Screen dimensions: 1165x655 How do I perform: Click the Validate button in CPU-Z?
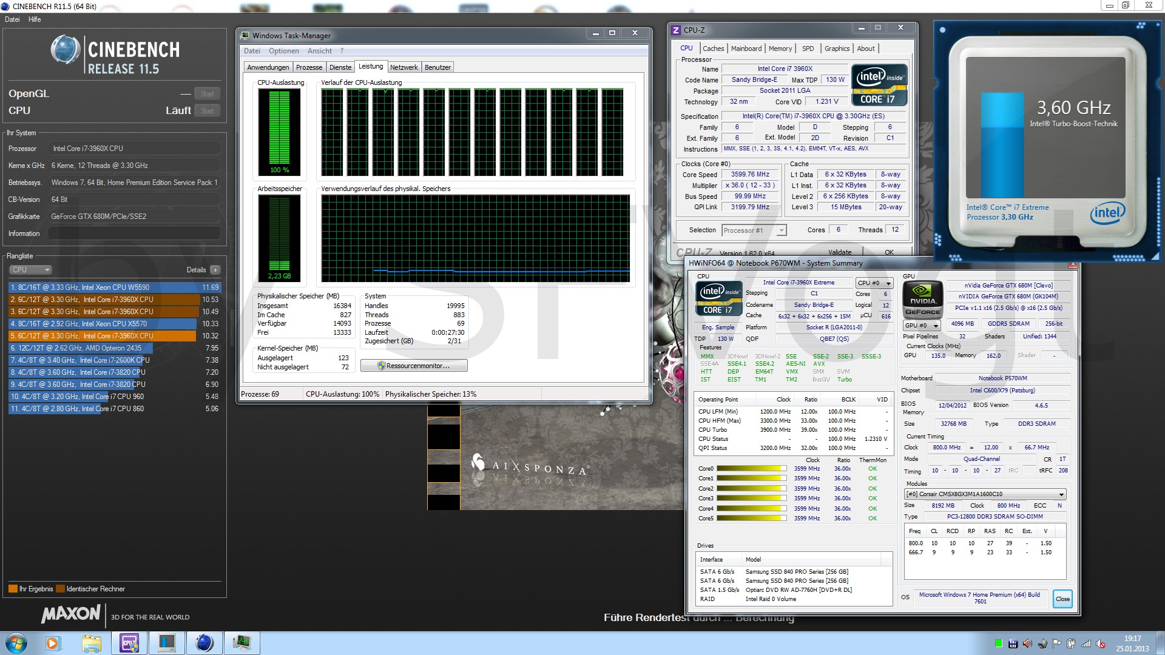pos(840,252)
